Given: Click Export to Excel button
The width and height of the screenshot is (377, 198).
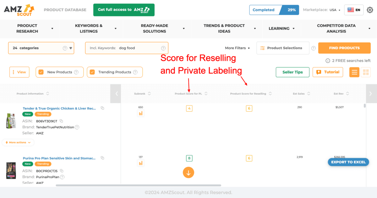Looking at the screenshot, I should pyautogui.click(x=348, y=162).
